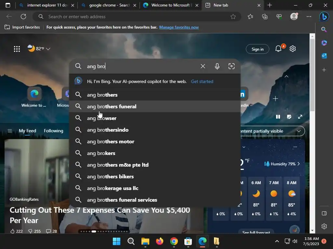Switch to Welcome to Microsoft Edge tab
This screenshot has width=333, height=249.
click(x=171, y=5)
